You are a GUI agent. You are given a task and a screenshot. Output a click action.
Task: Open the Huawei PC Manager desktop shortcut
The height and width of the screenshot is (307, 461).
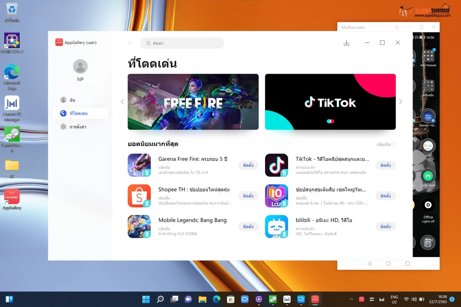(x=12, y=108)
